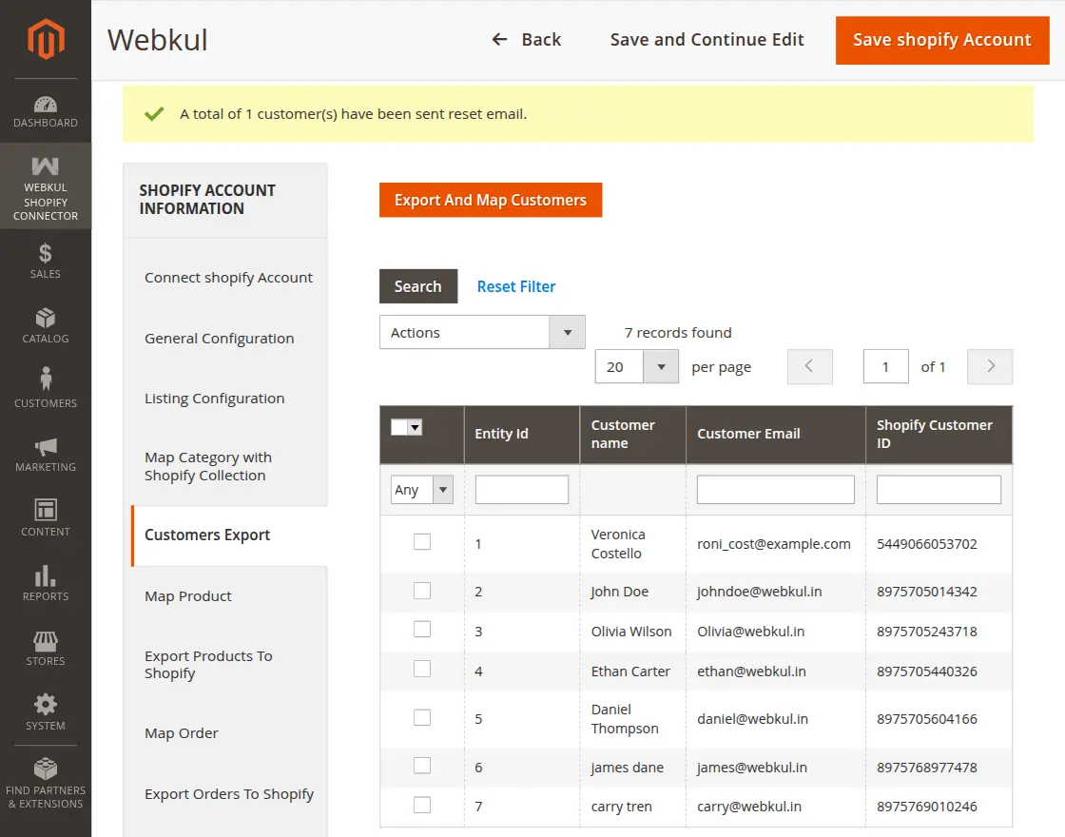The image size is (1065, 837).
Task: Tick checkbox for Daniel Thompson row
Action: click(422, 717)
